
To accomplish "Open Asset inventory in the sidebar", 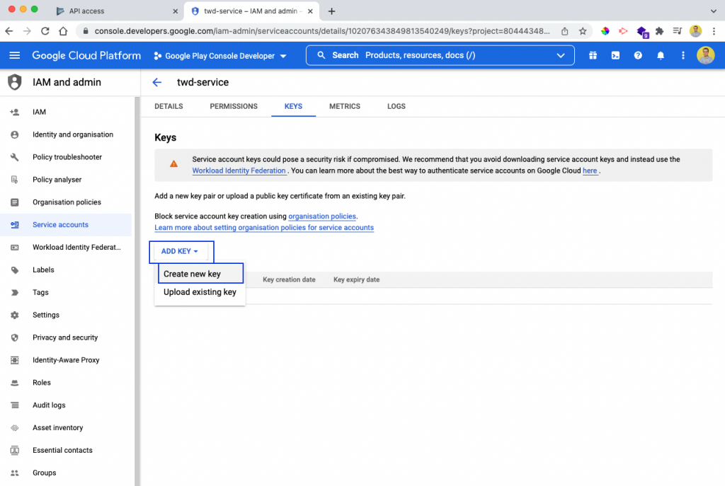I will pyautogui.click(x=66, y=428).
